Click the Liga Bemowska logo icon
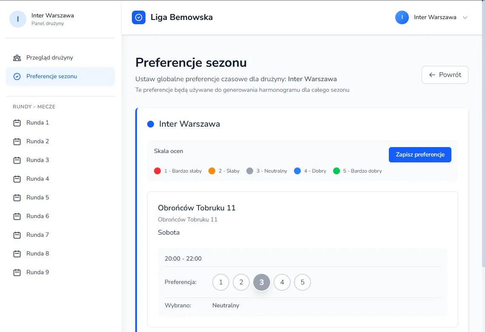485x332 pixels. (139, 17)
